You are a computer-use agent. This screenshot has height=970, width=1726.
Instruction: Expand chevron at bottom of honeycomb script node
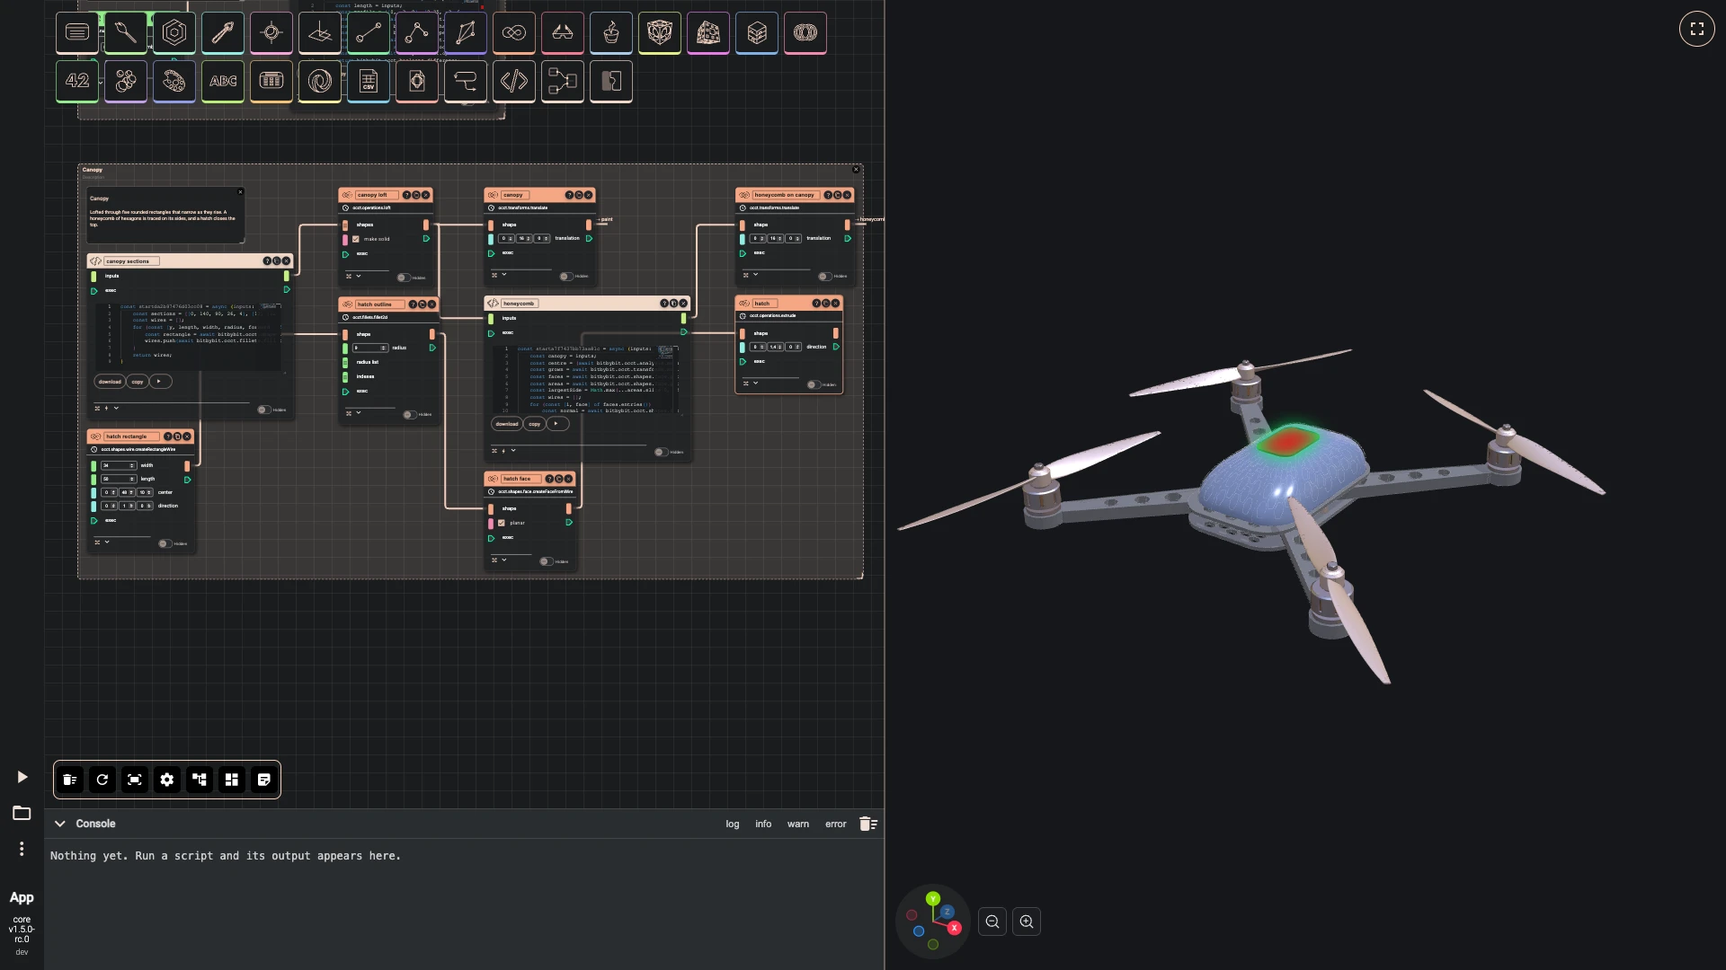click(x=513, y=450)
